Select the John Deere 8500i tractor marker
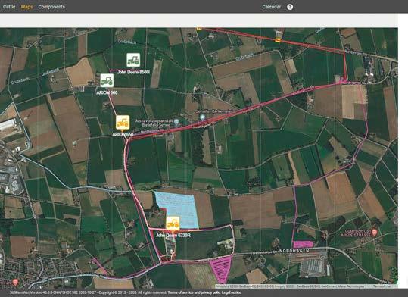This screenshot has width=408, height=297. tap(133, 60)
